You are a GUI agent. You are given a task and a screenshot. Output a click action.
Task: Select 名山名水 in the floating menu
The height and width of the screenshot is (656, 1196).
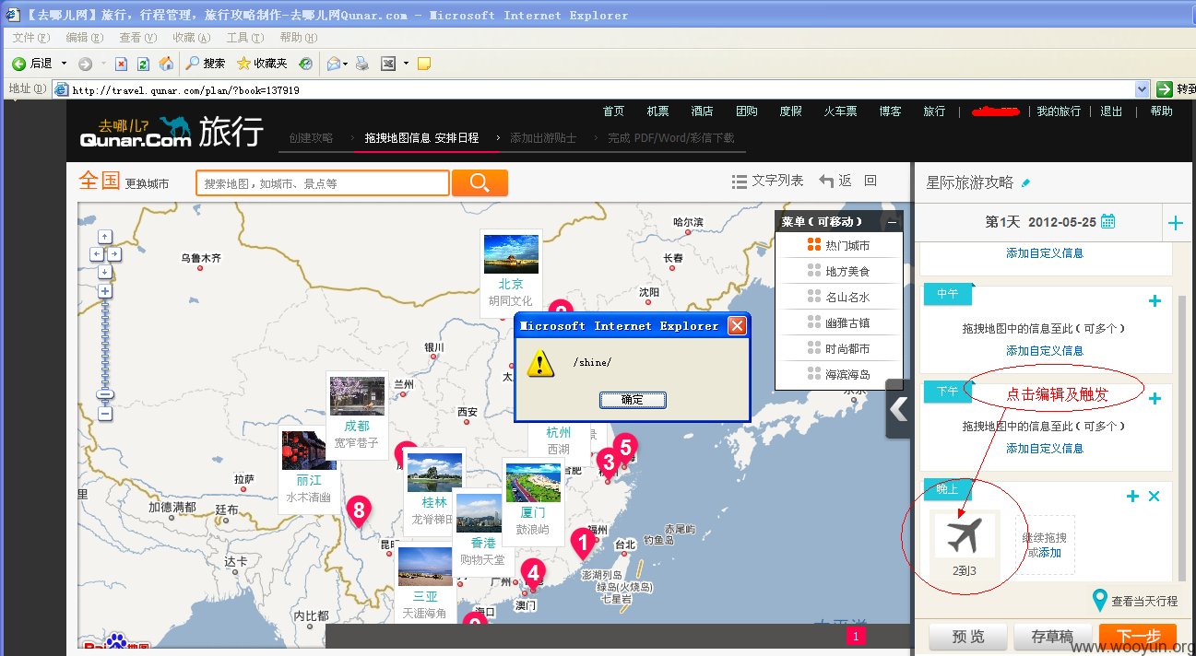point(838,297)
